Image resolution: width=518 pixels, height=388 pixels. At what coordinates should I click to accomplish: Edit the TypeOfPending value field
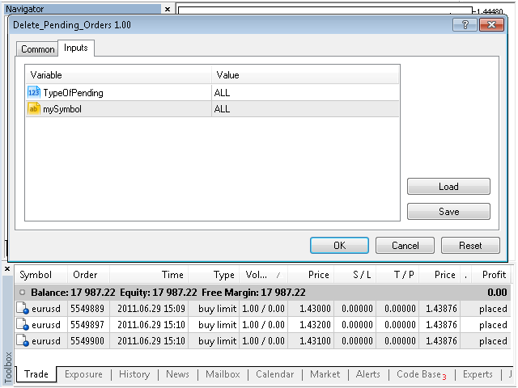point(305,93)
